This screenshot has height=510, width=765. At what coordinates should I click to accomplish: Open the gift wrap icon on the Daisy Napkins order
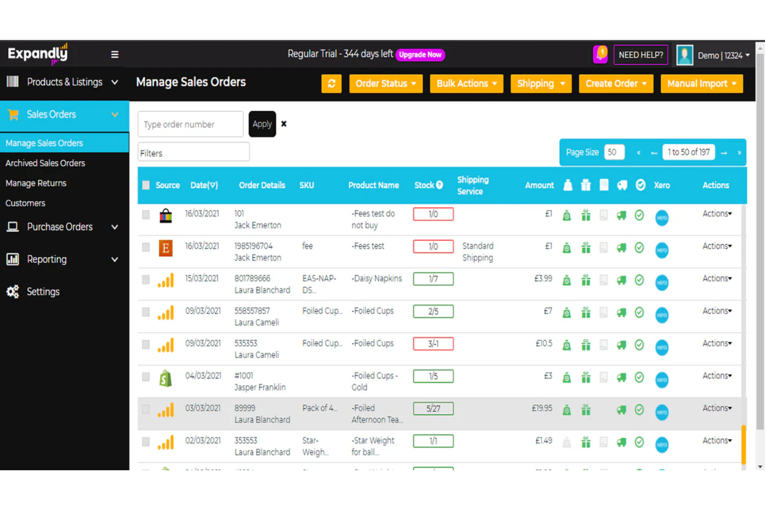click(x=586, y=280)
